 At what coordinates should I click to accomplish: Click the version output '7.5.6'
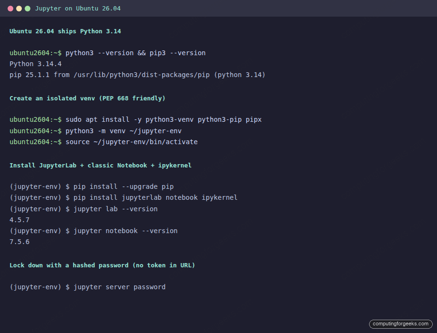click(19, 242)
